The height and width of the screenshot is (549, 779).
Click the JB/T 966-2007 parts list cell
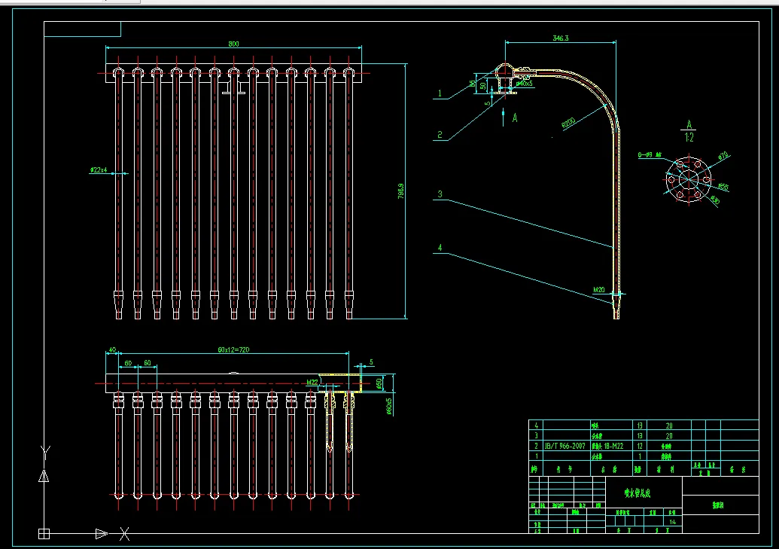pos(564,446)
